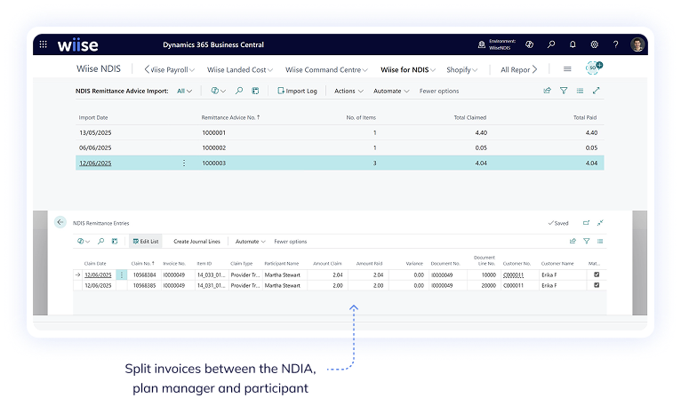Click Create Journal Lines
Viewport: 681px width, 398px height.
pos(196,242)
